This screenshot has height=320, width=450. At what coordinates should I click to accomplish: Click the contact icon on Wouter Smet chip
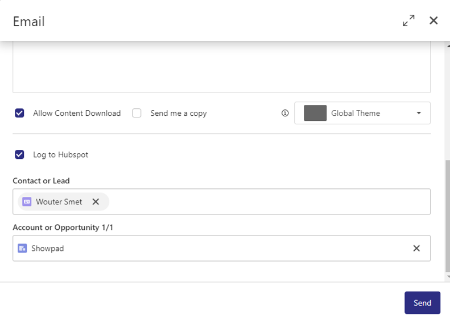click(x=27, y=201)
